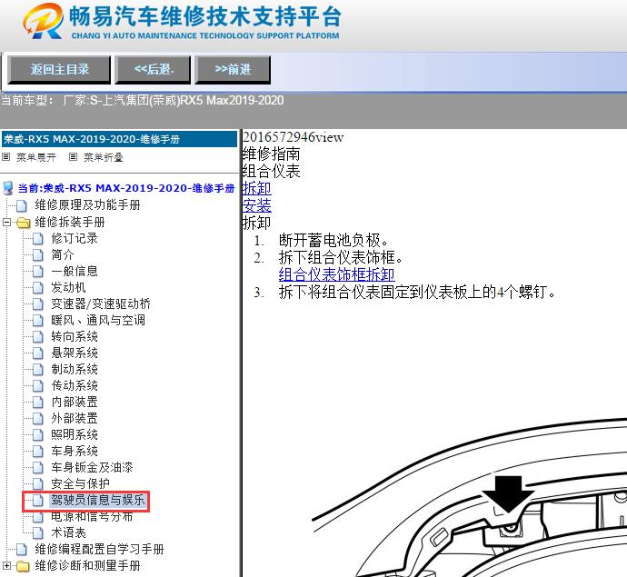
Task: Click page icon next to 传动系统
Action: (x=38, y=386)
